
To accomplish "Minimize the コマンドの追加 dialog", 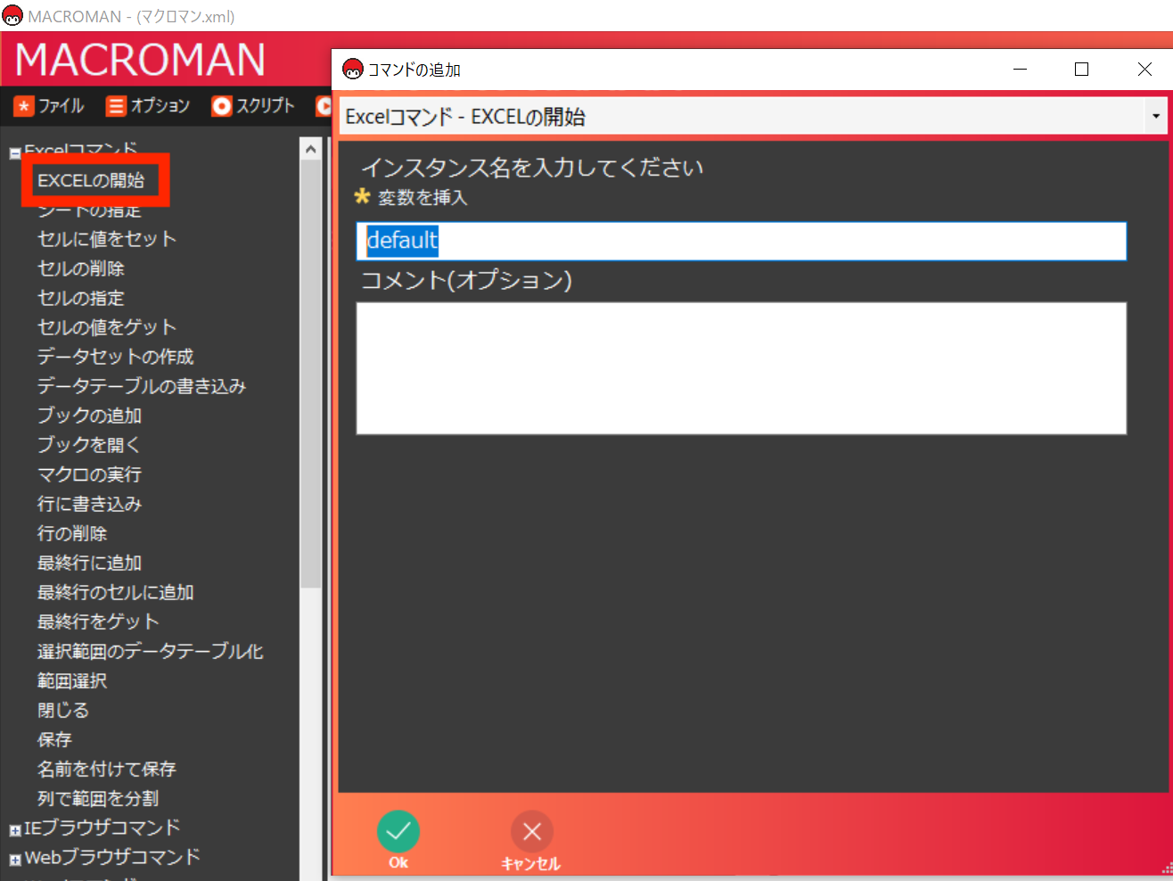I will [1021, 70].
